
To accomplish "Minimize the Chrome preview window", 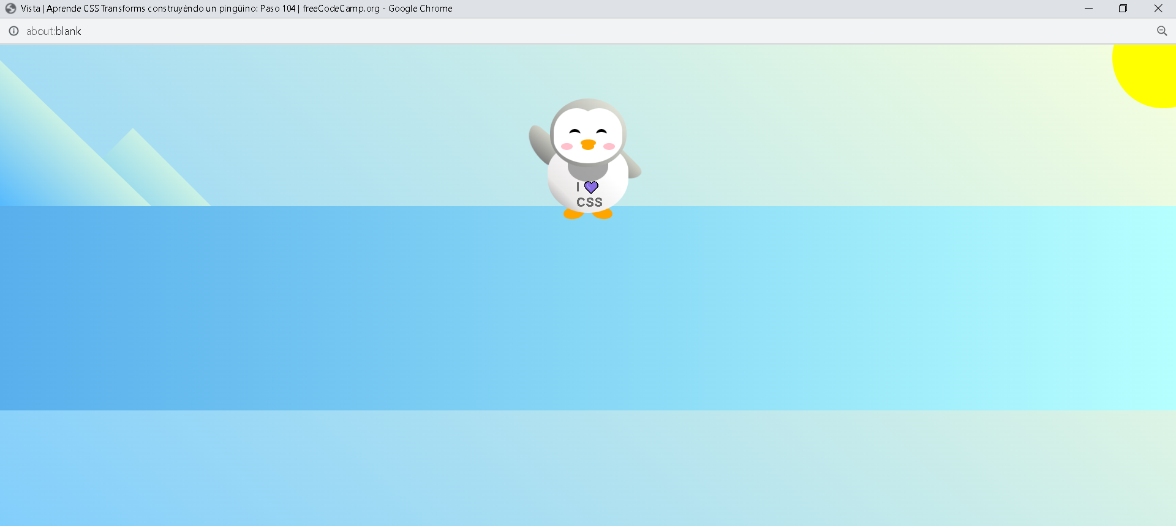I will (1088, 9).
